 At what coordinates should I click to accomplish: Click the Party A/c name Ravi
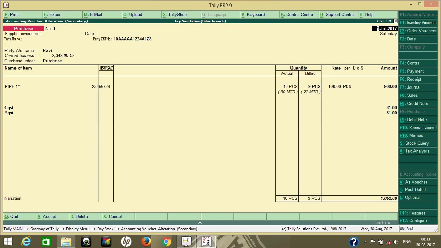[x=48, y=51]
